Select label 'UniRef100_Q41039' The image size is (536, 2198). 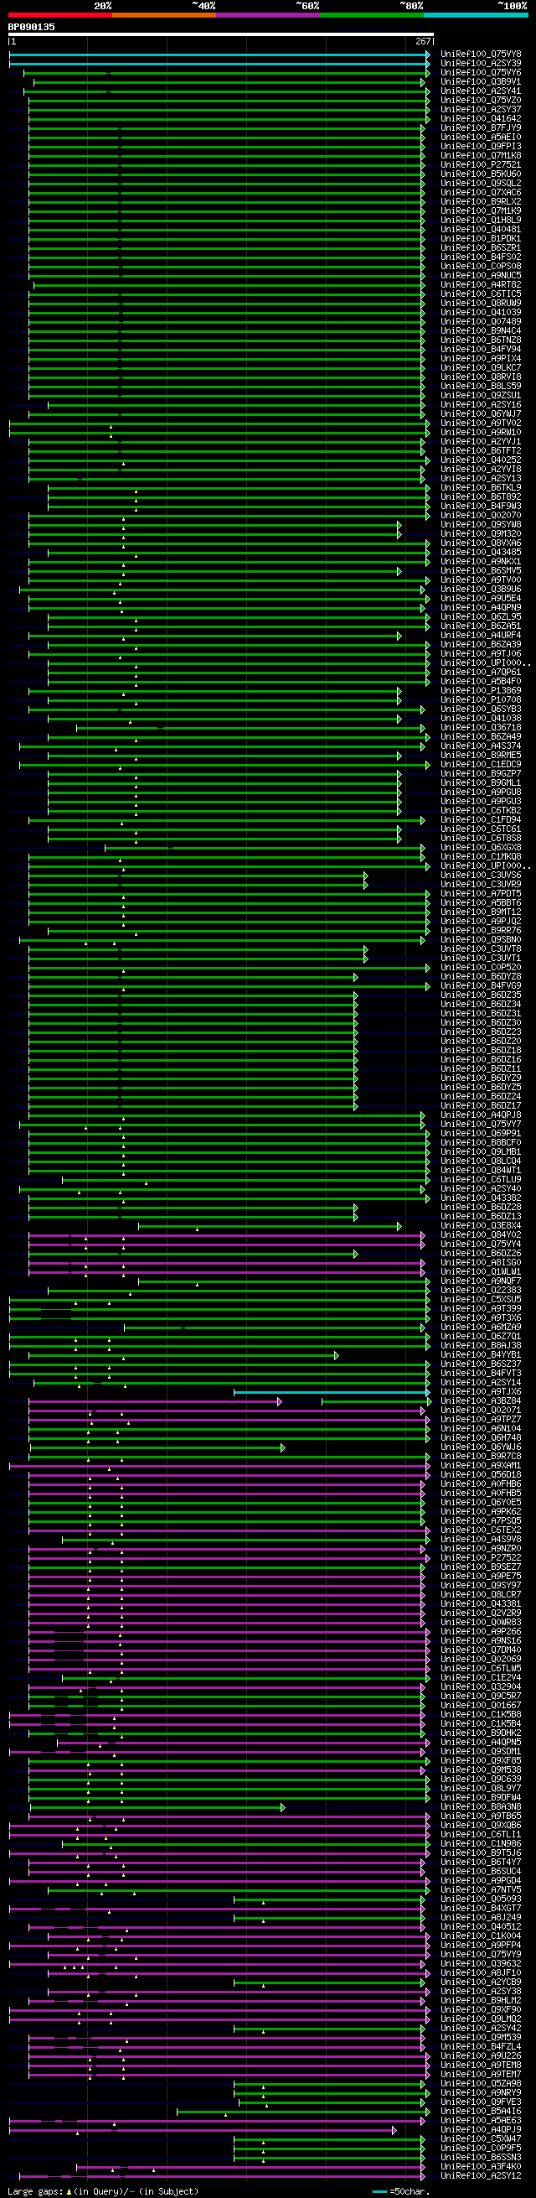coord(481,312)
